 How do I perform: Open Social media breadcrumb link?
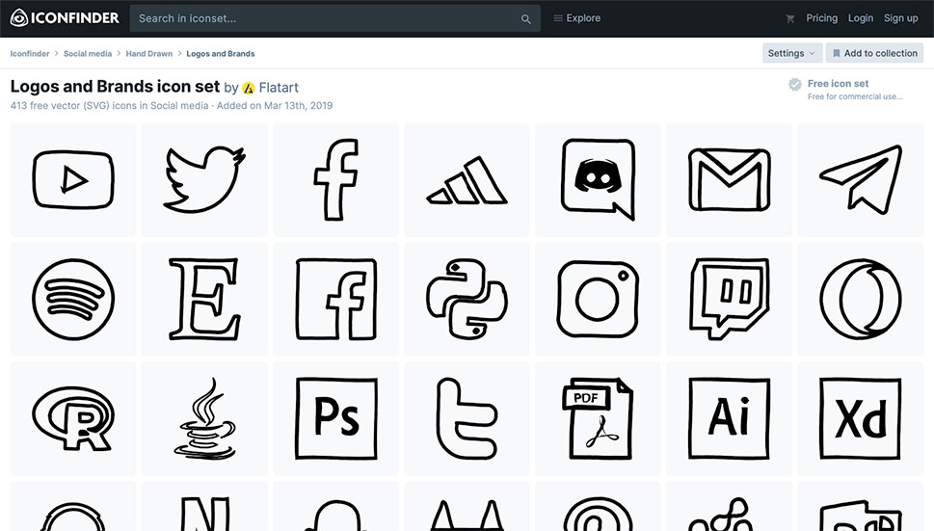(x=88, y=54)
